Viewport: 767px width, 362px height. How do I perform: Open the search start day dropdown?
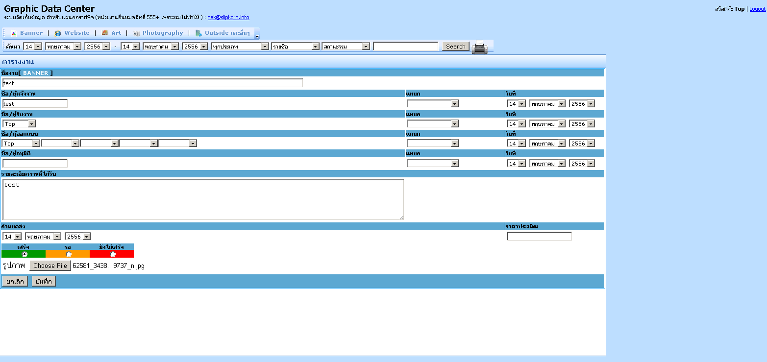coord(33,47)
